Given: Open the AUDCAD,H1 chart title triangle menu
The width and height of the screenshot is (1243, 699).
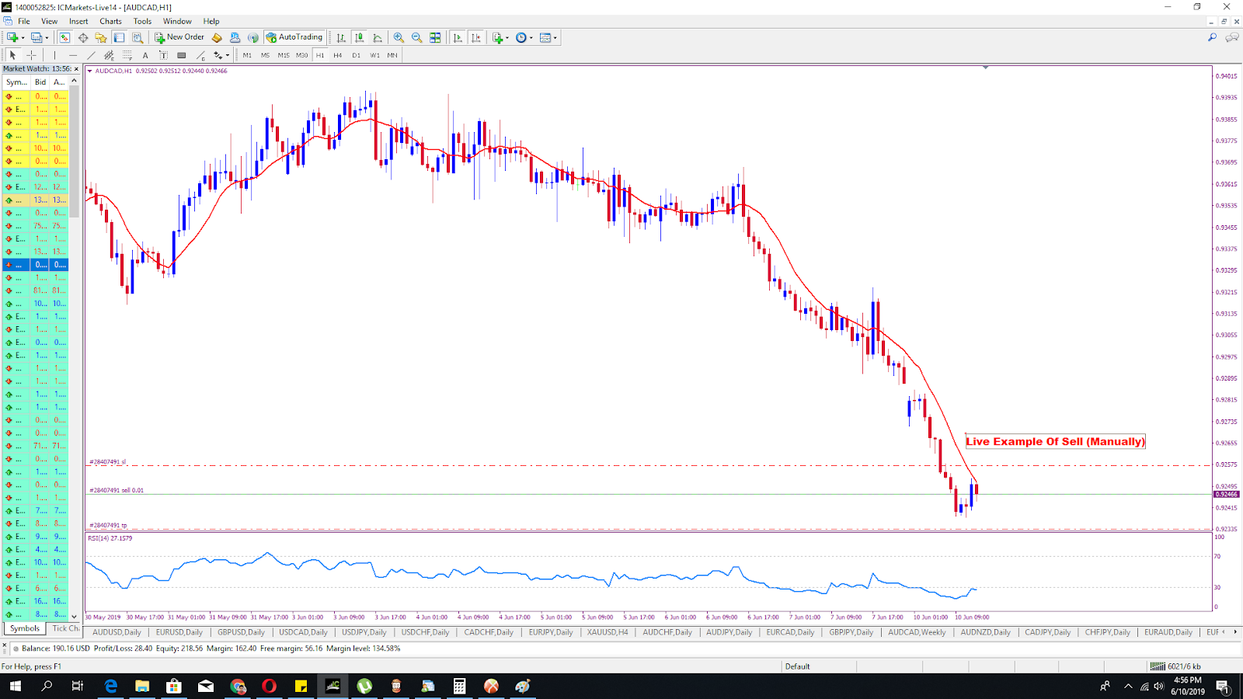Looking at the screenshot, I should [90, 71].
